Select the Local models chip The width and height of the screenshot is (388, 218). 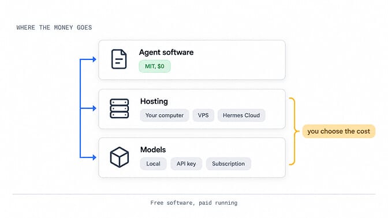click(x=153, y=164)
